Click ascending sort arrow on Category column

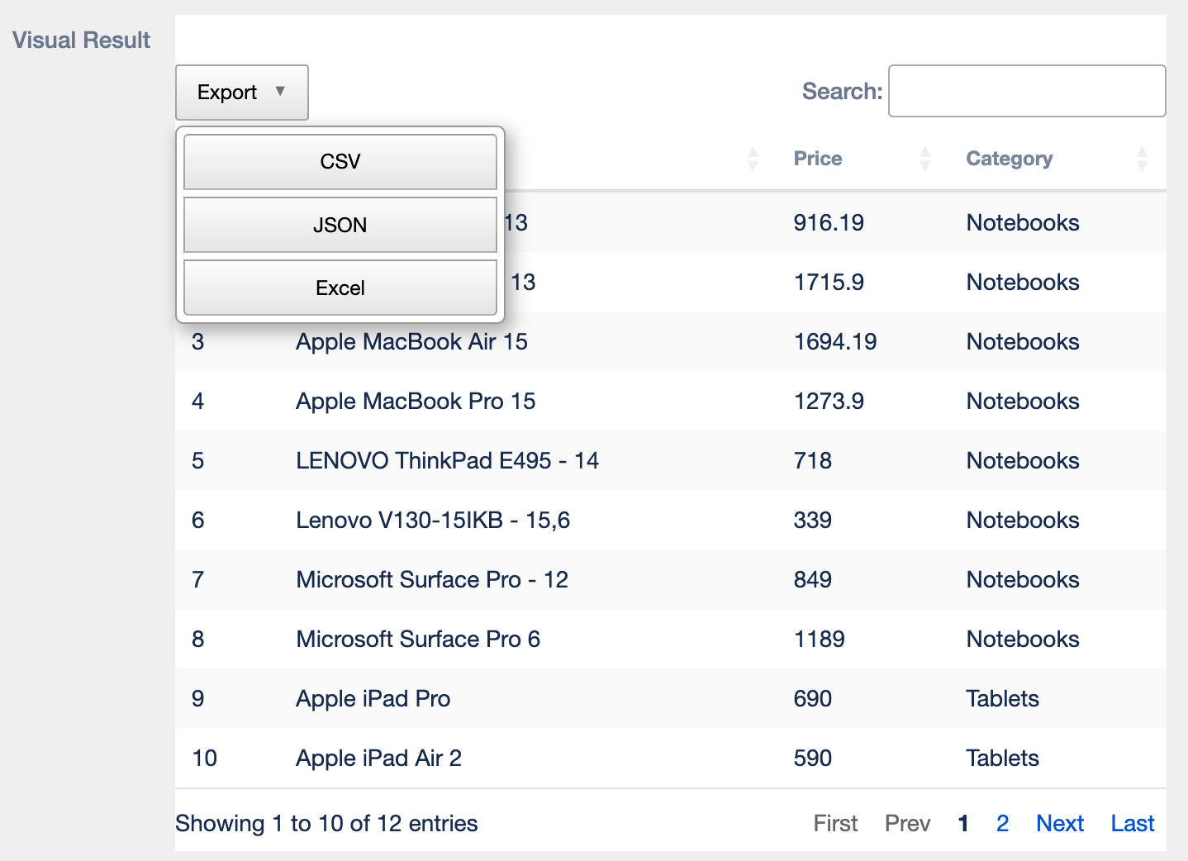point(1143,153)
